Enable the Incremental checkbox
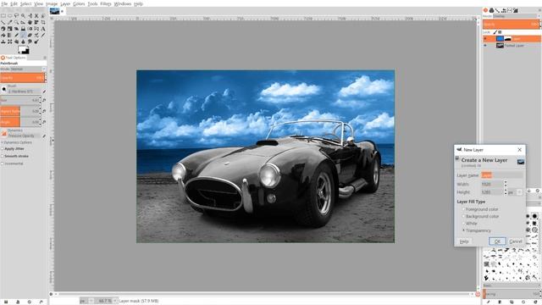The width and height of the screenshot is (542, 305). (x=2, y=164)
